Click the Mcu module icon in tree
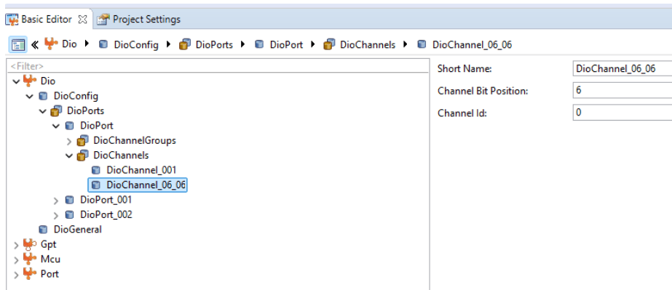The height and width of the screenshot is (290, 672). click(30, 259)
